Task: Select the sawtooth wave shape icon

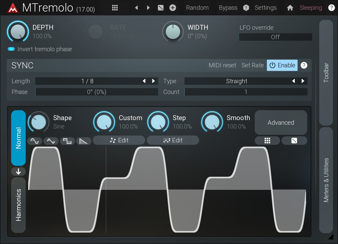Action: pos(84,141)
